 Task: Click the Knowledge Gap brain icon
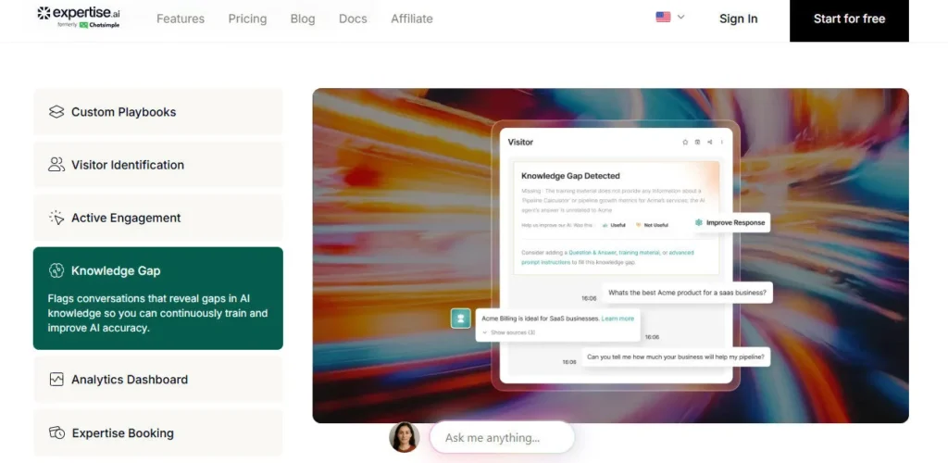[56, 270]
